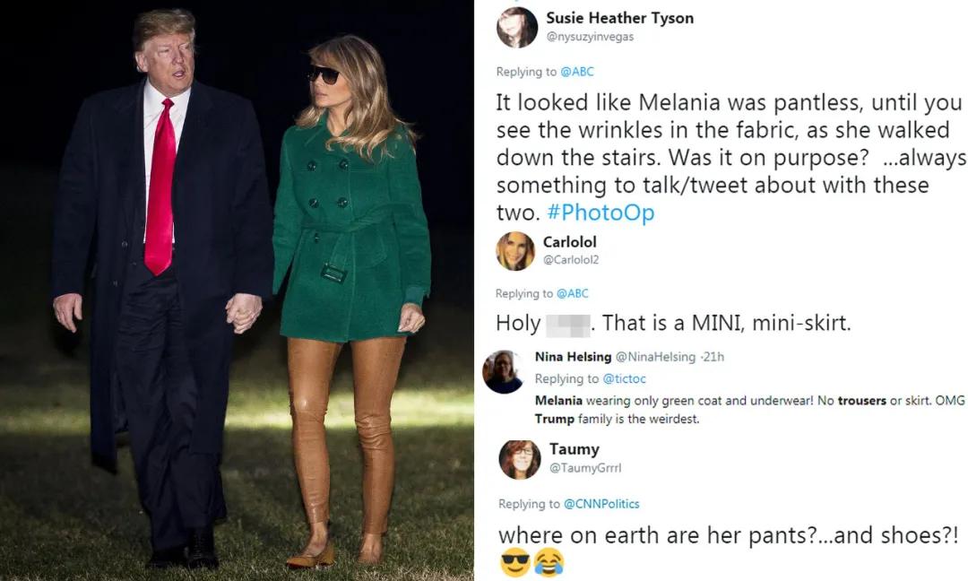This screenshot has height=581, width=968.
Task: Click the Taumy display name
Action: (x=574, y=449)
